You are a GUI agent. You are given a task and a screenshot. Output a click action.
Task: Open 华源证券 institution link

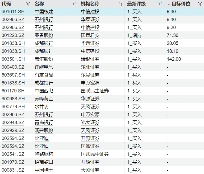pos(90,99)
